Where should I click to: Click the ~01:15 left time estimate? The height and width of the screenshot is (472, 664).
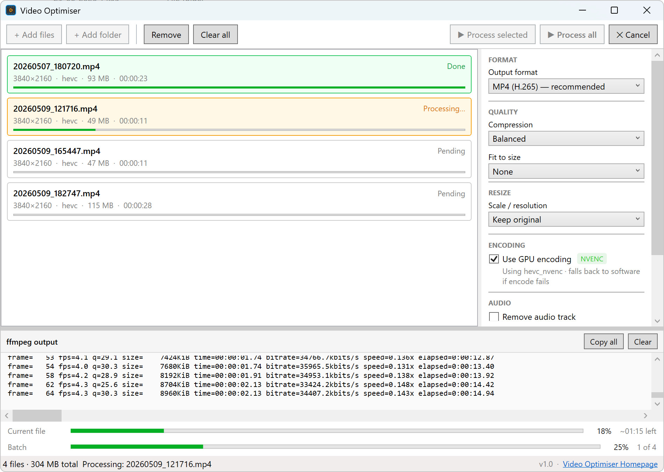point(638,431)
